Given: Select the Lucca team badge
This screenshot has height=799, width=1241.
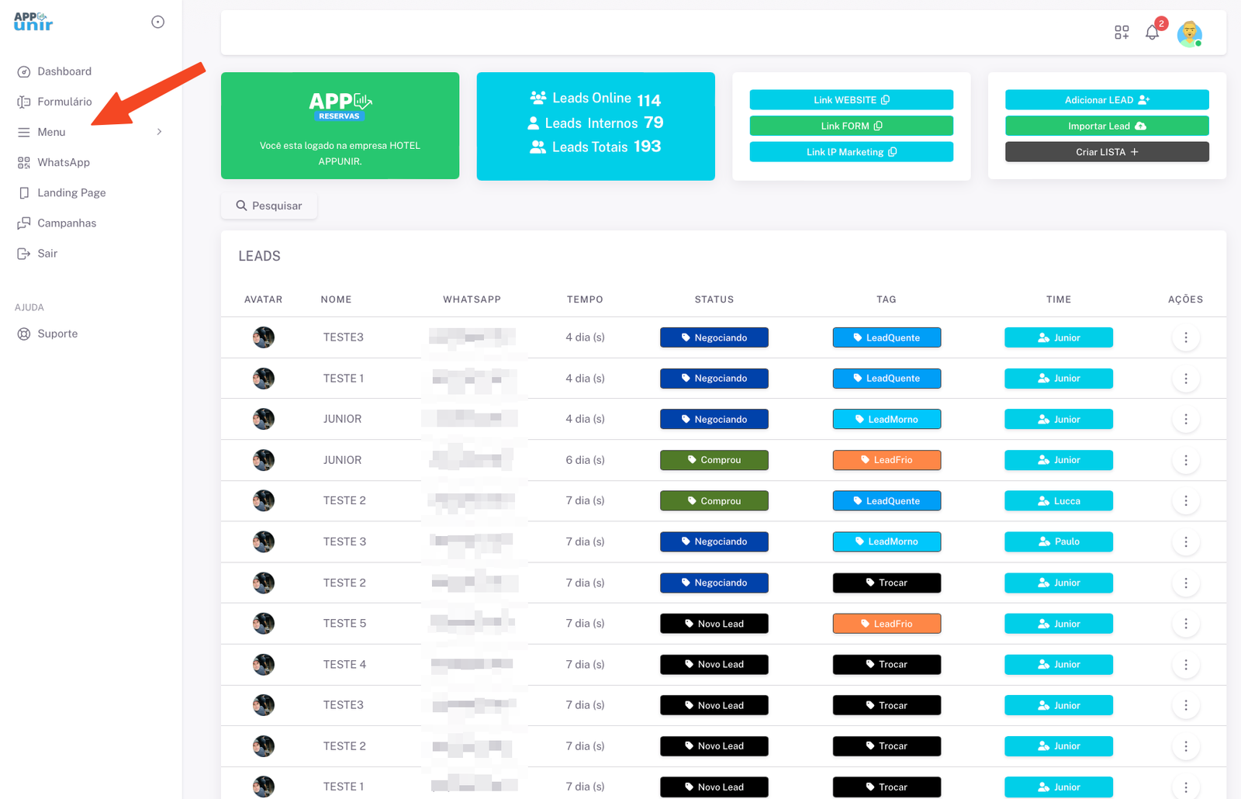Looking at the screenshot, I should (x=1058, y=501).
